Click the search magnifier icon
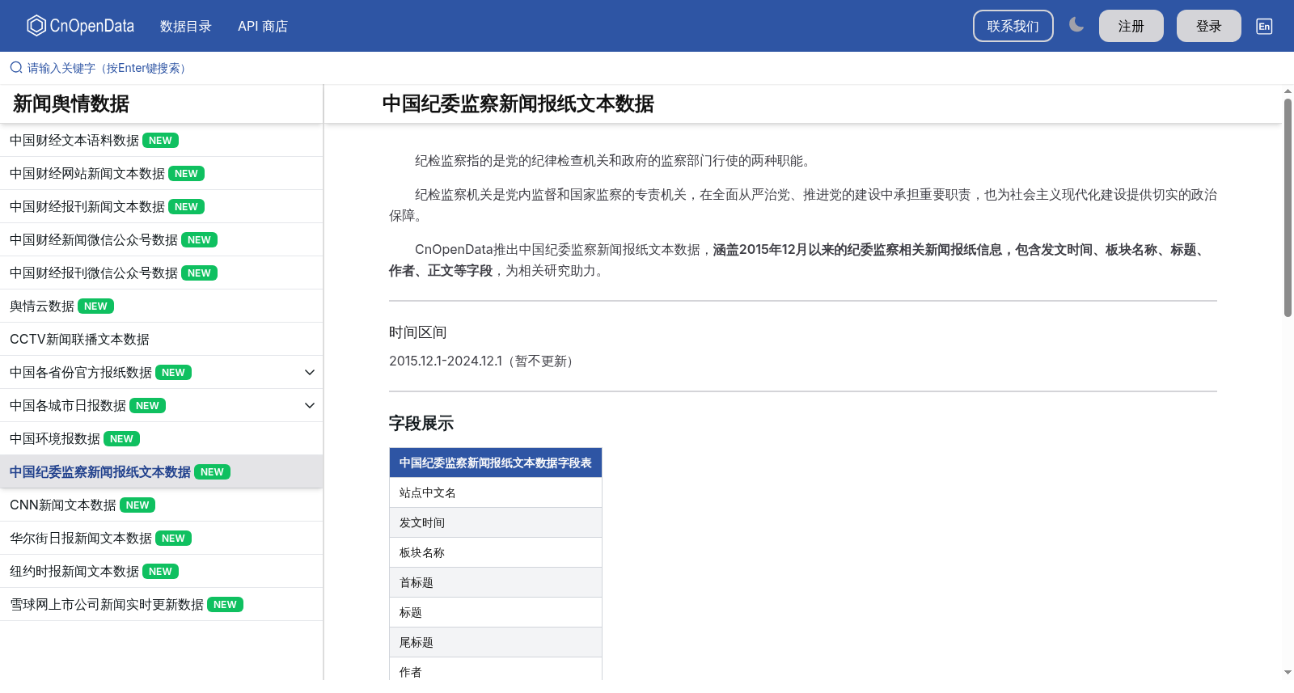This screenshot has height=693, width=1294. pos(16,68)
